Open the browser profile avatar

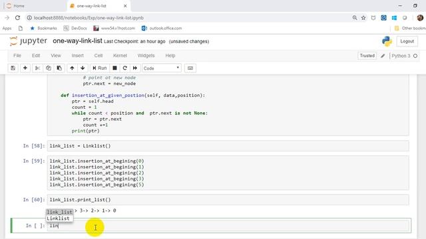pyautogui.click(x=420, y=18)
